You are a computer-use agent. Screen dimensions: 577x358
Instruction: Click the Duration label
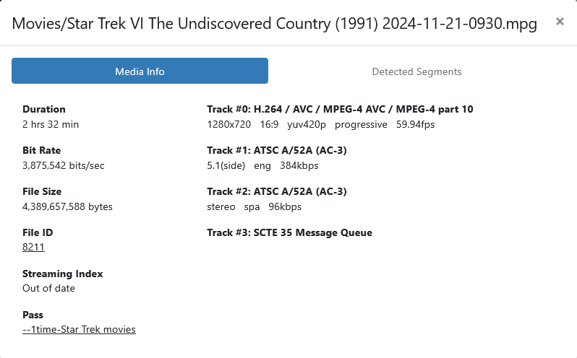[x=44, y=109]
